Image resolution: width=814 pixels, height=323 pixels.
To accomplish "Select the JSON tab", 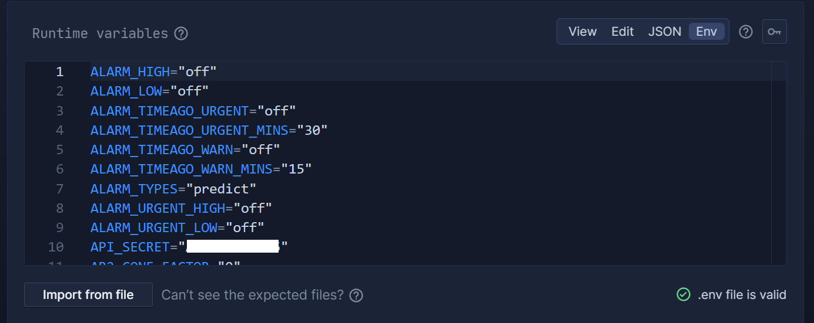I will (x=665, y=32).
